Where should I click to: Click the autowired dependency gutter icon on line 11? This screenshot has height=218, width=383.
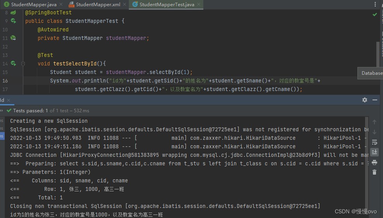click(13, 38)
